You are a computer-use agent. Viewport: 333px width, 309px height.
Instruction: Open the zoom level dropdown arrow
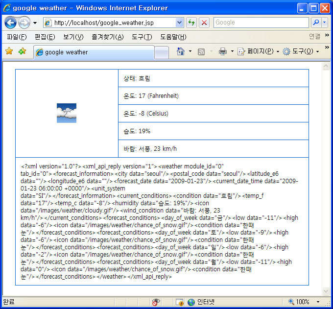coord(318,302)
